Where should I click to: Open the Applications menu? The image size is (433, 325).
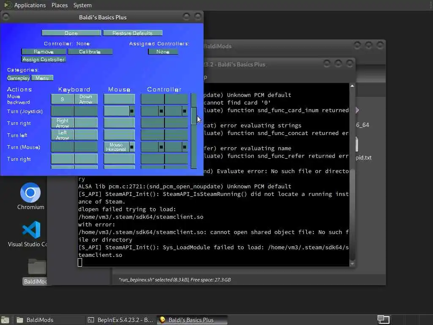tap(30, 5)
